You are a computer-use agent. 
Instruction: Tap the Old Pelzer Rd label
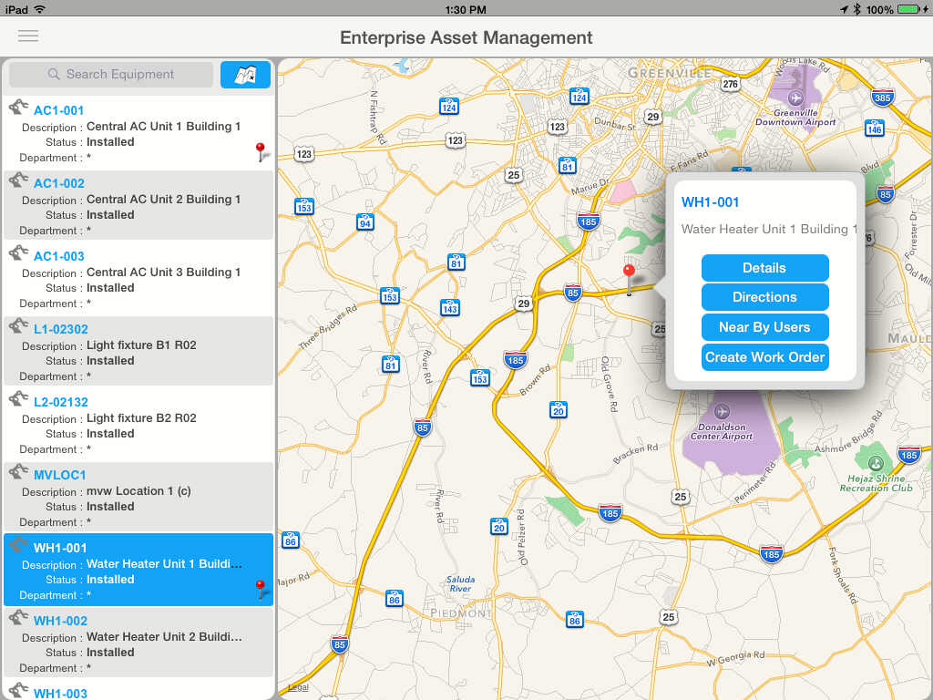pyautogui.click(x=522, y=537)
